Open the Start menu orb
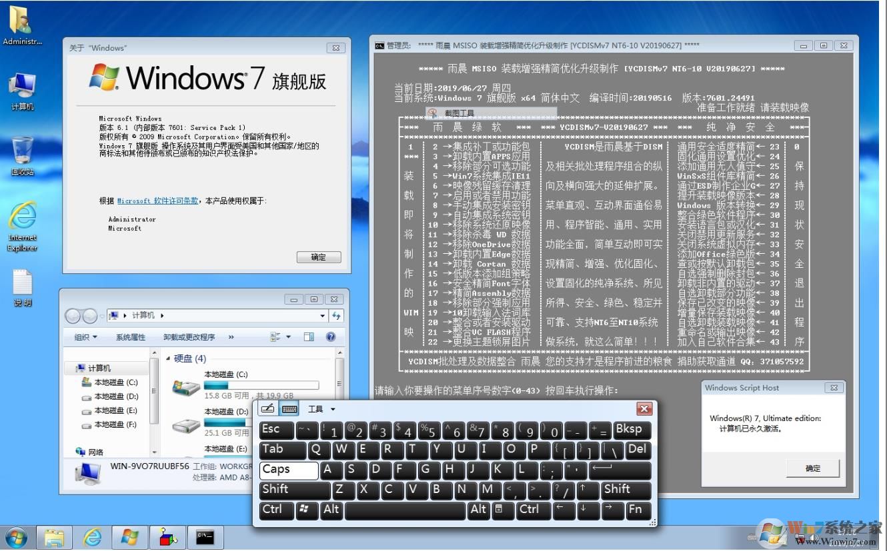The height and width of the screenshot is (551, 887). coord(16,537)
